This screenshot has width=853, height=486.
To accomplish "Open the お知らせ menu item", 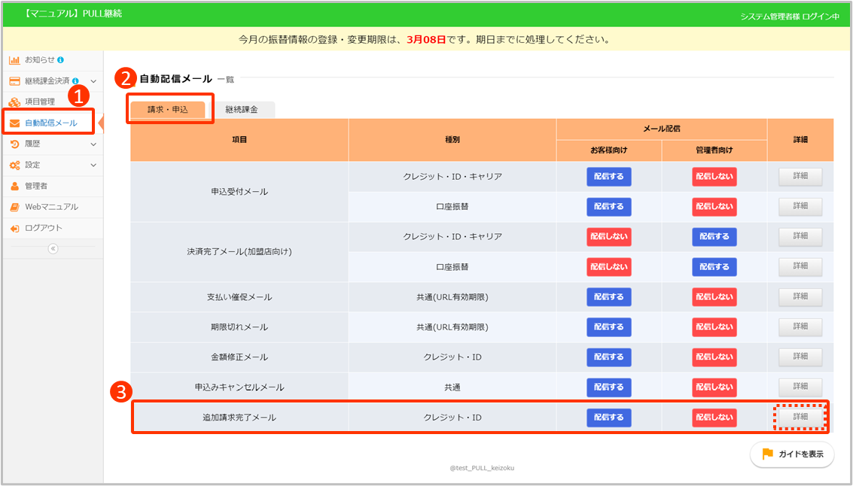I will click(x=53, y=59).
